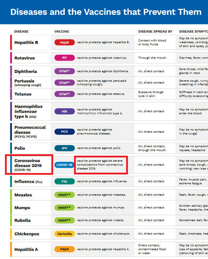Select the IPV vaccine badge
The height and width of the screenshot is (259, 208).
[x=64, y=148]
